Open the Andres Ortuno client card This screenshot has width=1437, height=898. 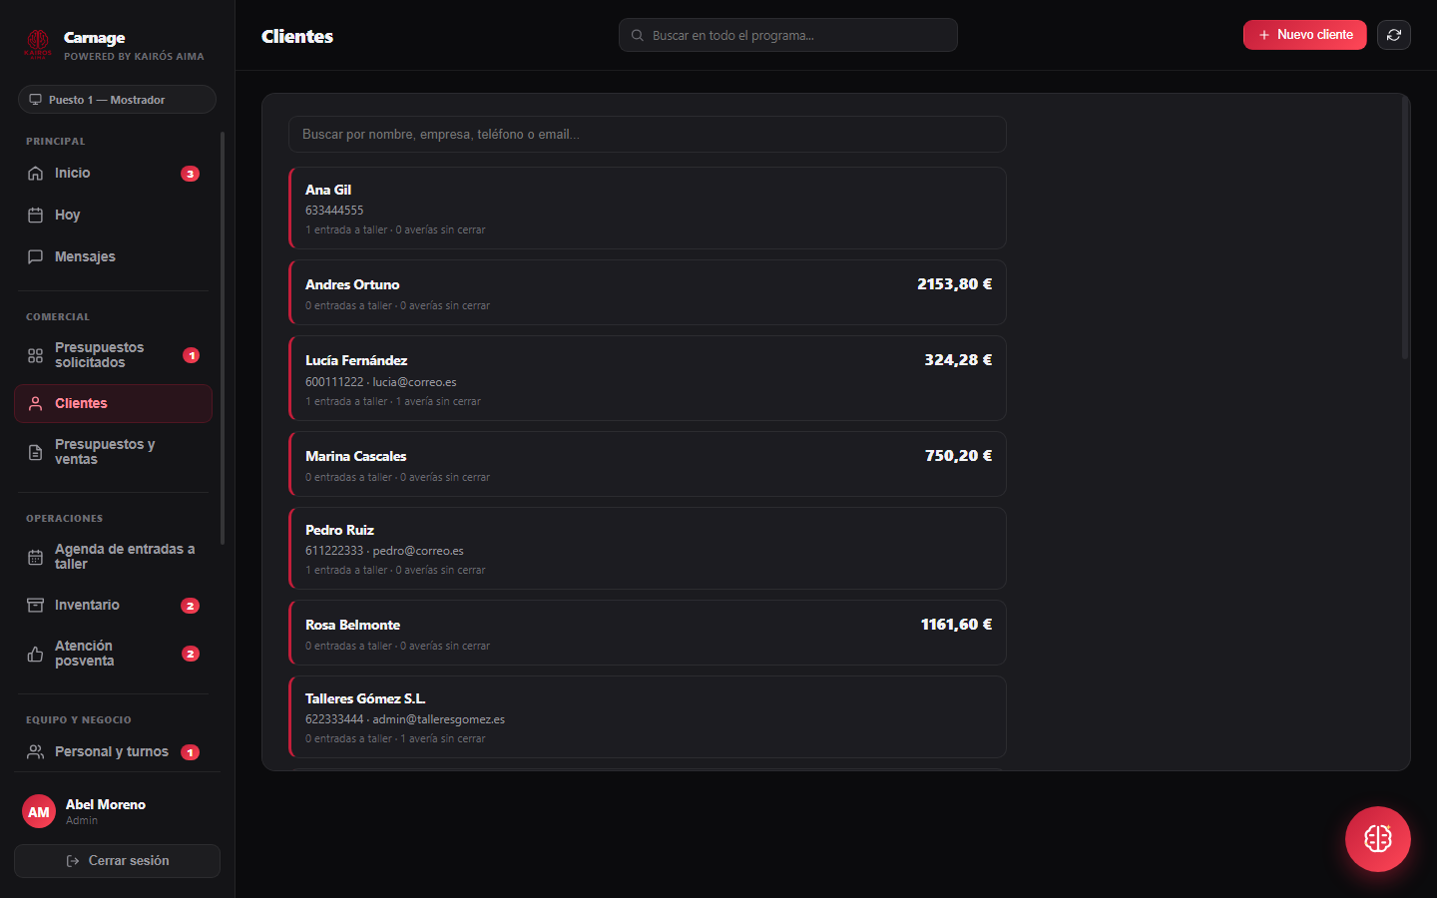click(648, 292)
